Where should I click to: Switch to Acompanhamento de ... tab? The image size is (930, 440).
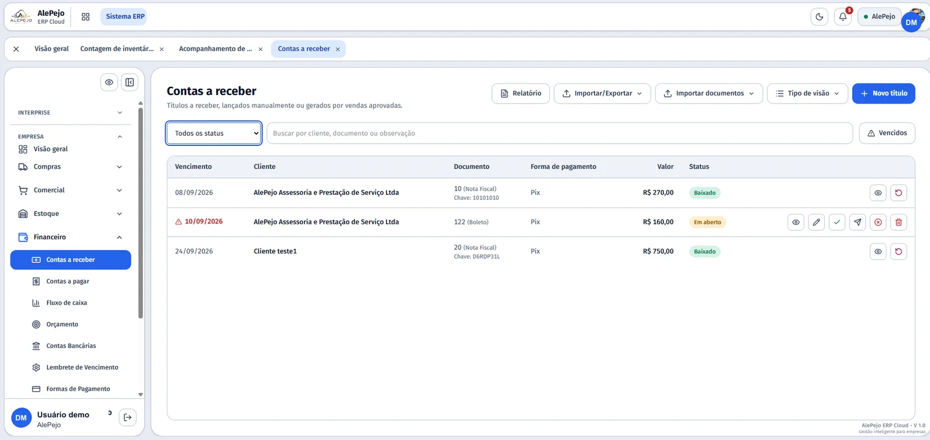click(x=216, y=49)
